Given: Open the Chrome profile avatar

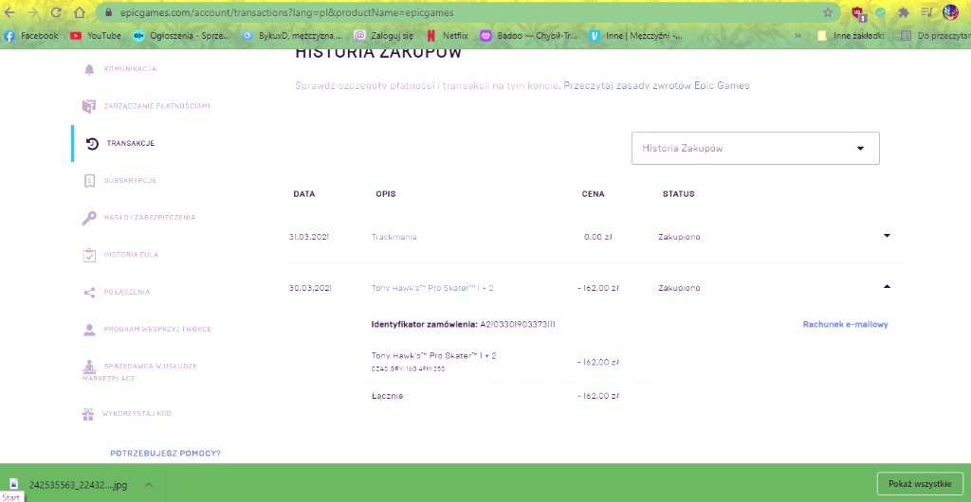Looking at the screenshot, I should (x=950, y=12).
